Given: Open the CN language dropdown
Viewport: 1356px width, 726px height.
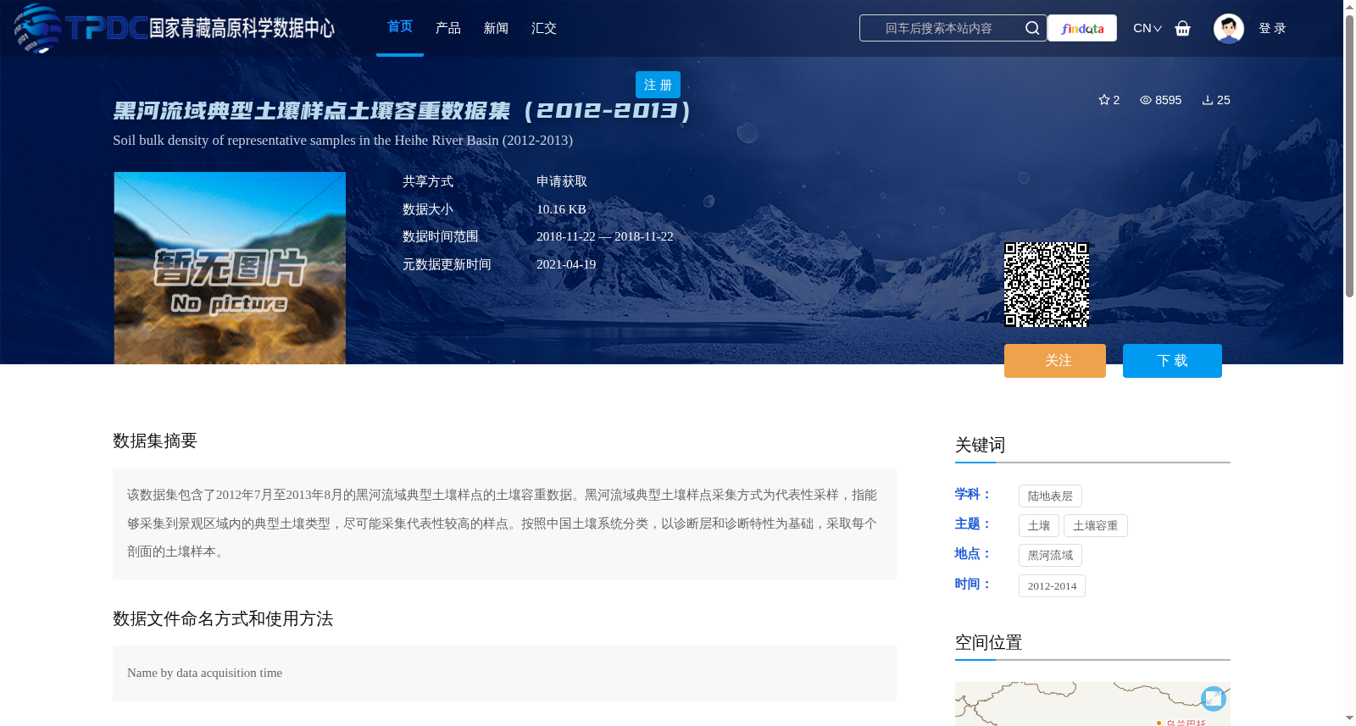Looking at the screenshot, I should pos(1147,28).
